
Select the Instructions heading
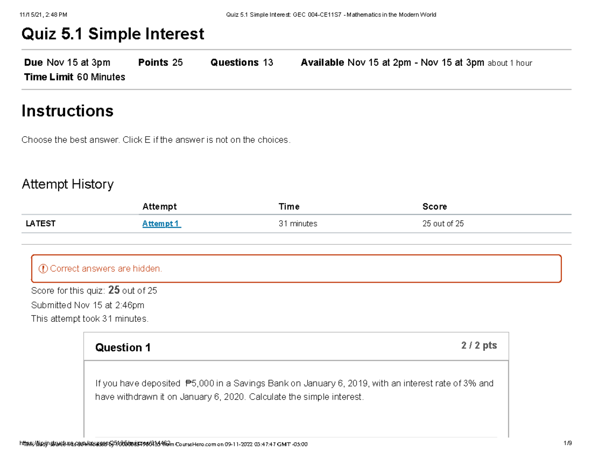[x=67, y=111]
